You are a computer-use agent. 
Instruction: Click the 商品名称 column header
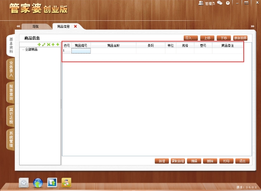[x=114, y=45]
